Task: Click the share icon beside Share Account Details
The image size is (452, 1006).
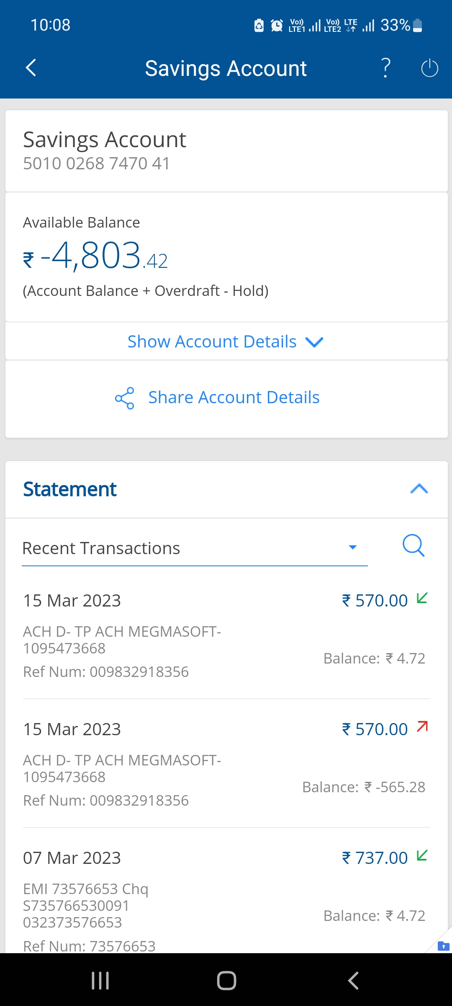Action: [x=125, y=398]
